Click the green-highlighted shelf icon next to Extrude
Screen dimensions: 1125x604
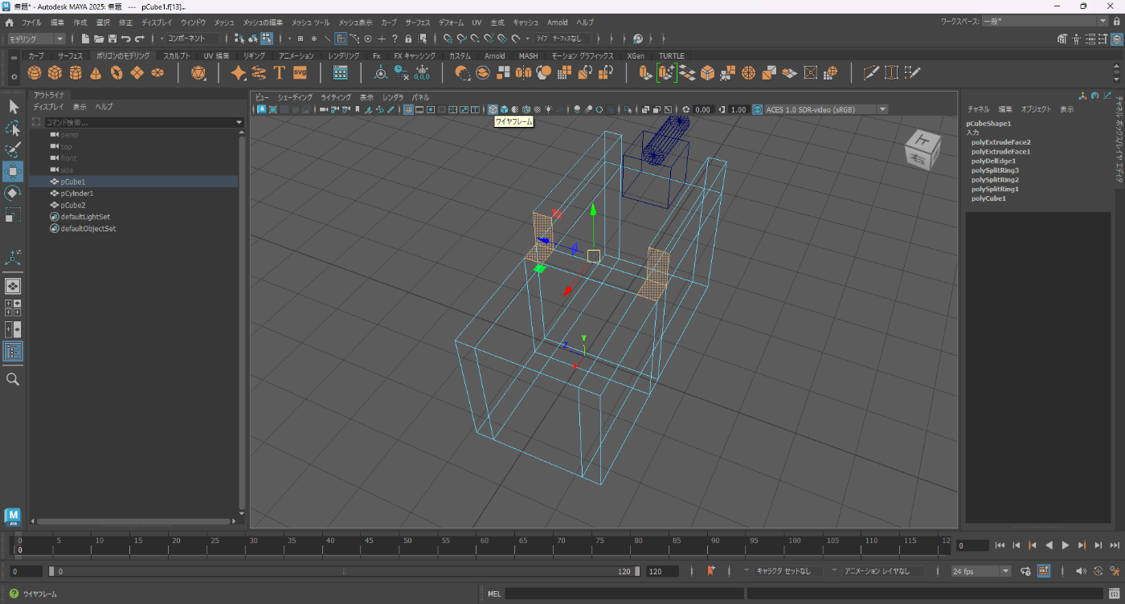pos(666,73)
